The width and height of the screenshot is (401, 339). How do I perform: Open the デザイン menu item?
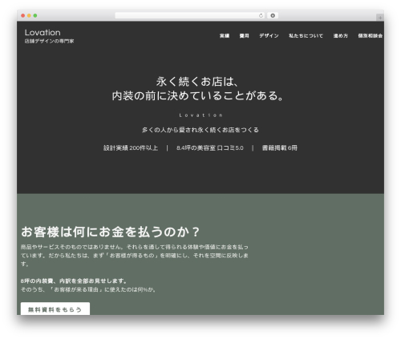pos(269,36)
